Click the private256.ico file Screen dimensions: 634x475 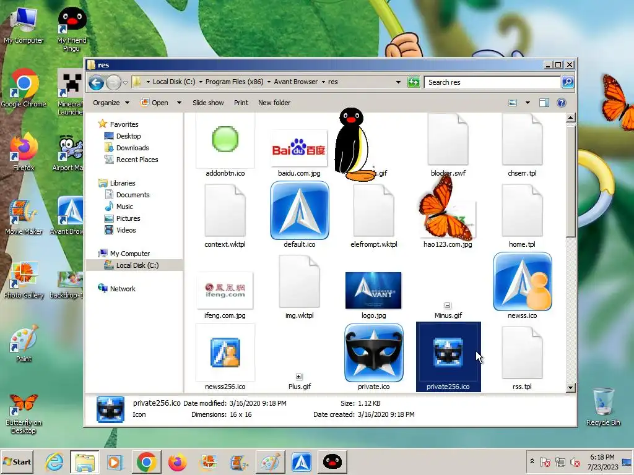448,357
